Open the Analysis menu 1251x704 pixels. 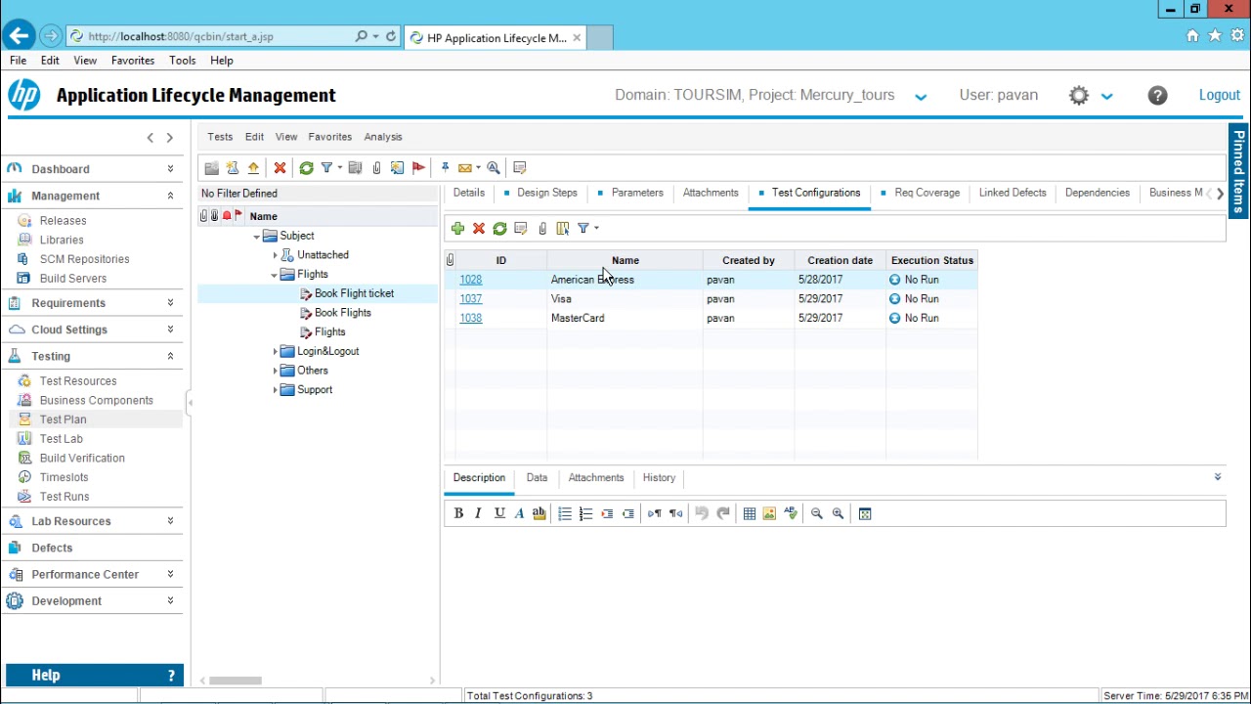coord(383,137)
